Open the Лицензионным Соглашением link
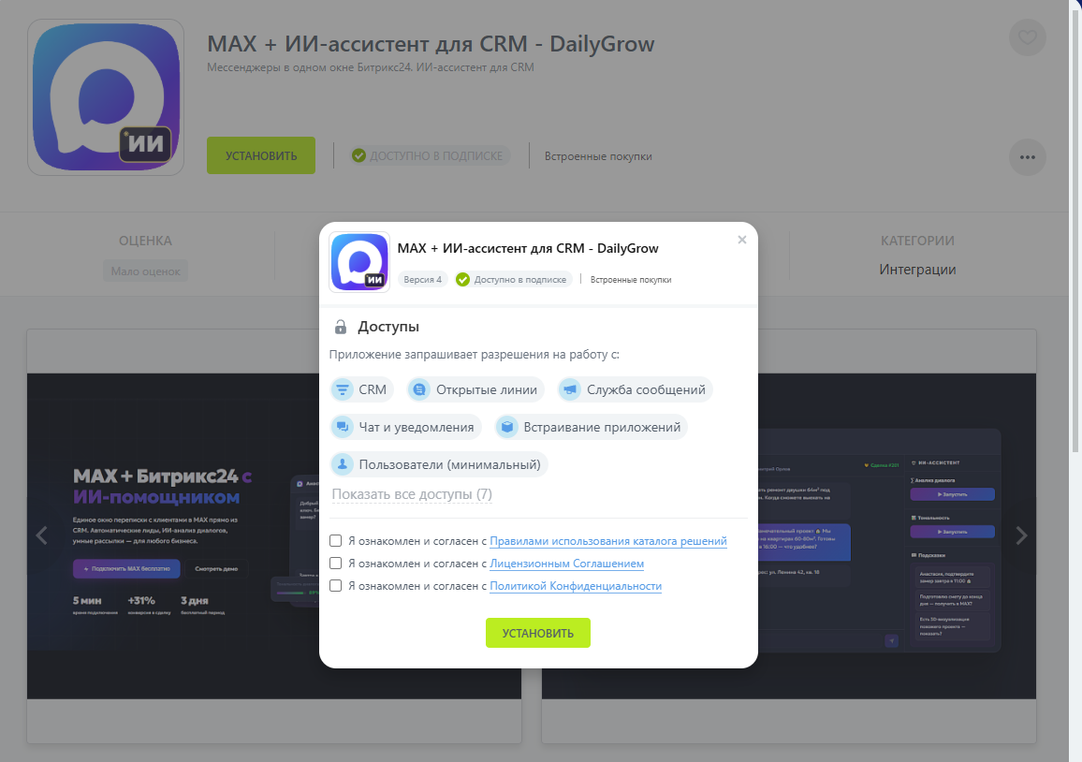Screen dimensions: 1082x762 pyautogui.click(x=566, y=564)
